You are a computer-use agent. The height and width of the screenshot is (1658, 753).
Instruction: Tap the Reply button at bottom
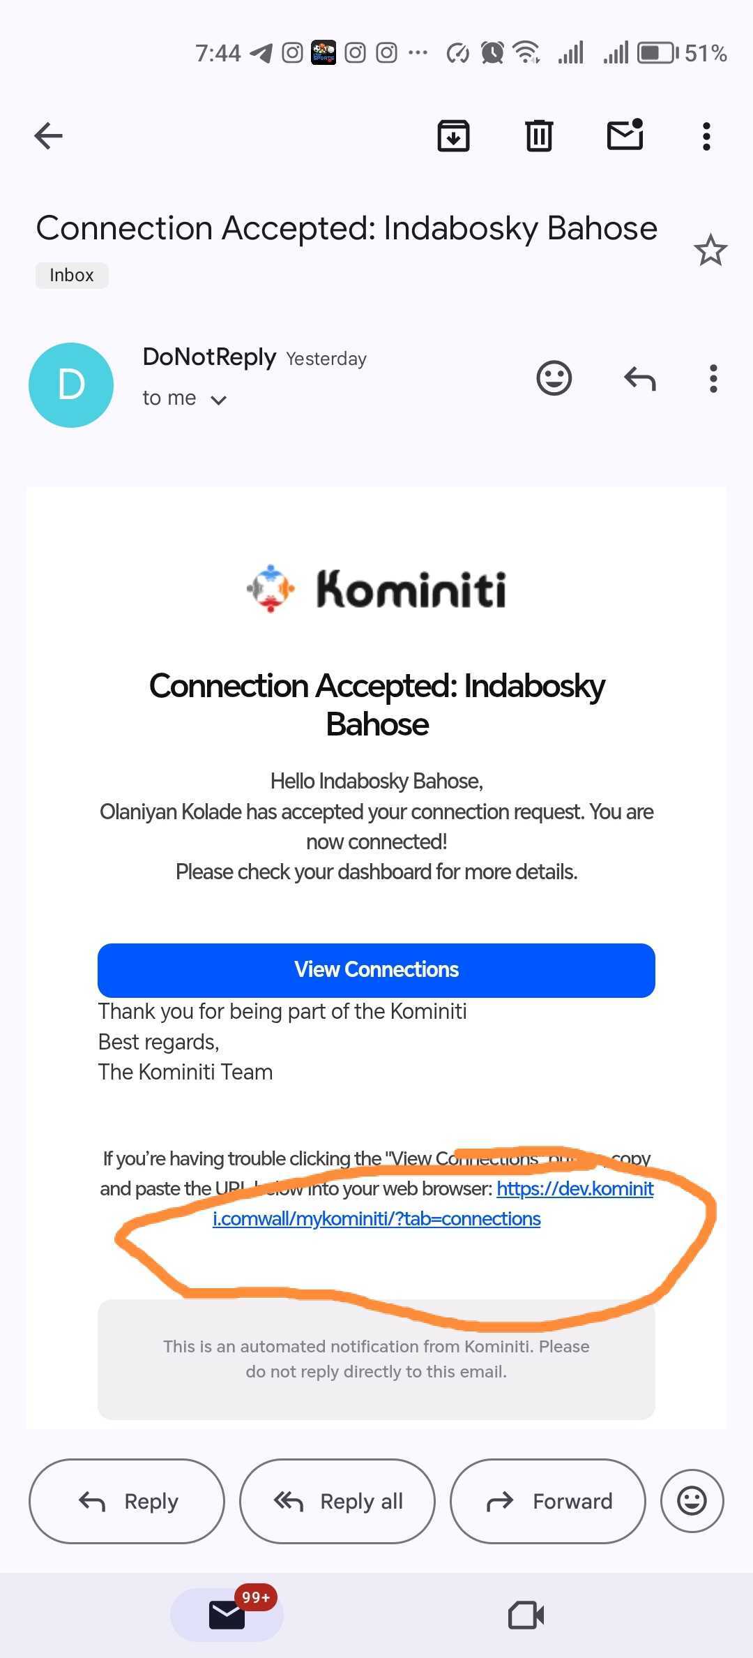pyautogui.click(x=127, y=1501)
